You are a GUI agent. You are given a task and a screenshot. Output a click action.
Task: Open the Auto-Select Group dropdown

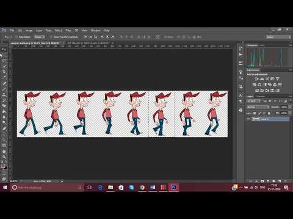pyautogui.click(x=39, y=37)
